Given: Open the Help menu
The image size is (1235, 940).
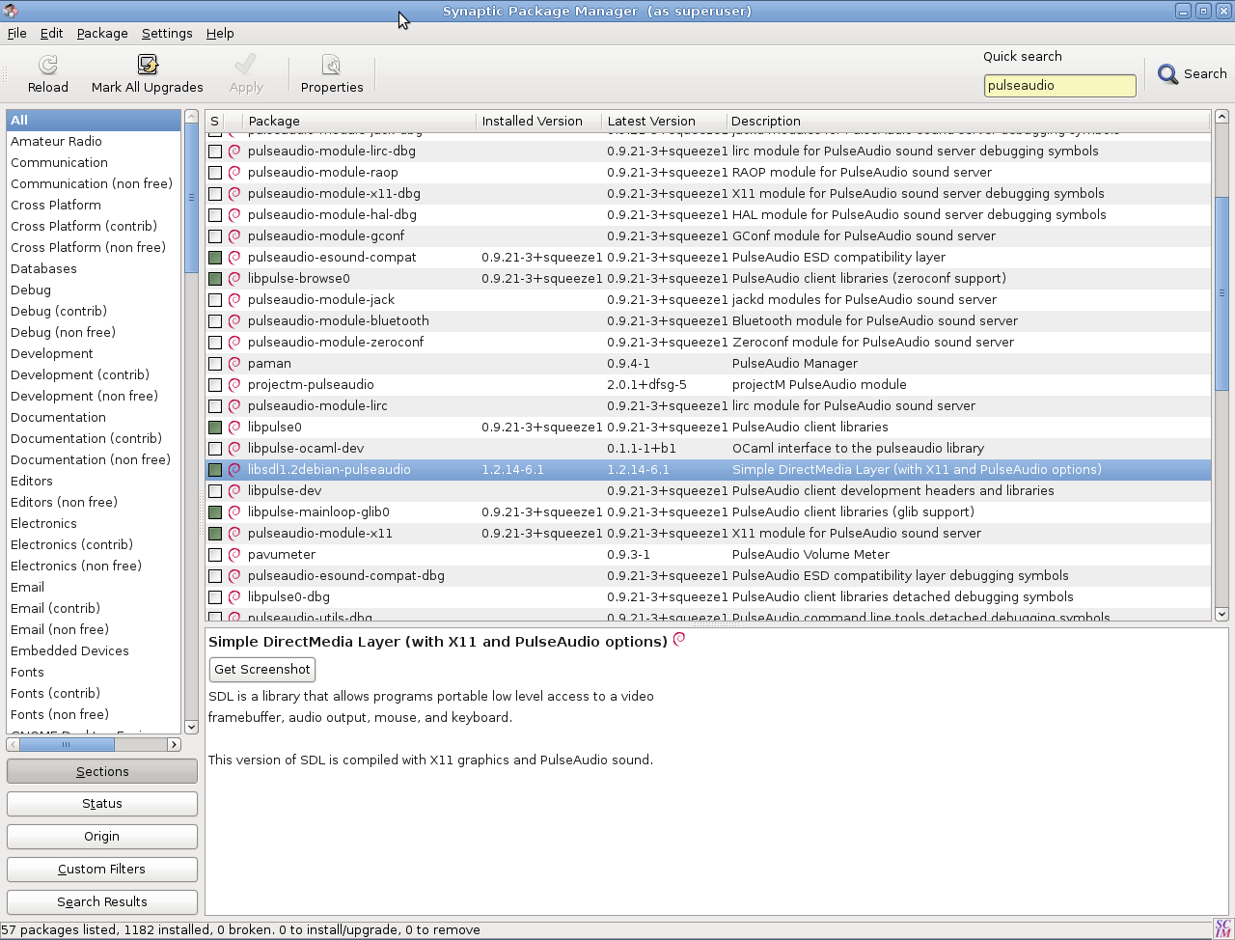Looking at the screenshot, I should (x=220, y=33).
